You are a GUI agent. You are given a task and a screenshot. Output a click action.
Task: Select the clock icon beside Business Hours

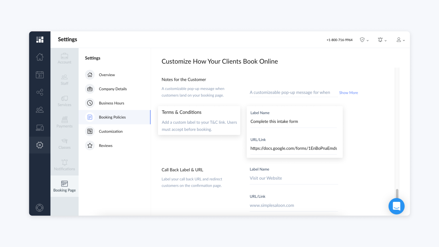[90, 103]
